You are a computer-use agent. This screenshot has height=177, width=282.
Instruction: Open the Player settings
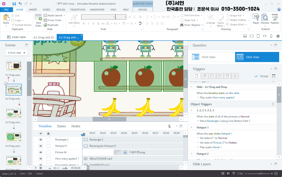[256, 19]
